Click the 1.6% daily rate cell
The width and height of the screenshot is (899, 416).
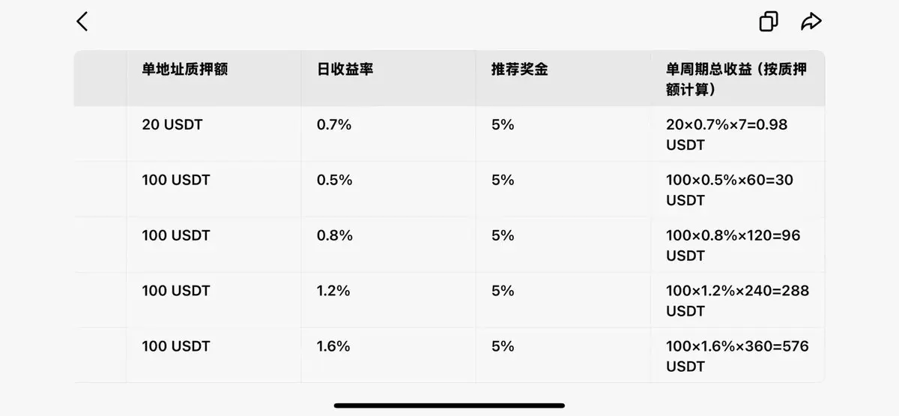333,347
